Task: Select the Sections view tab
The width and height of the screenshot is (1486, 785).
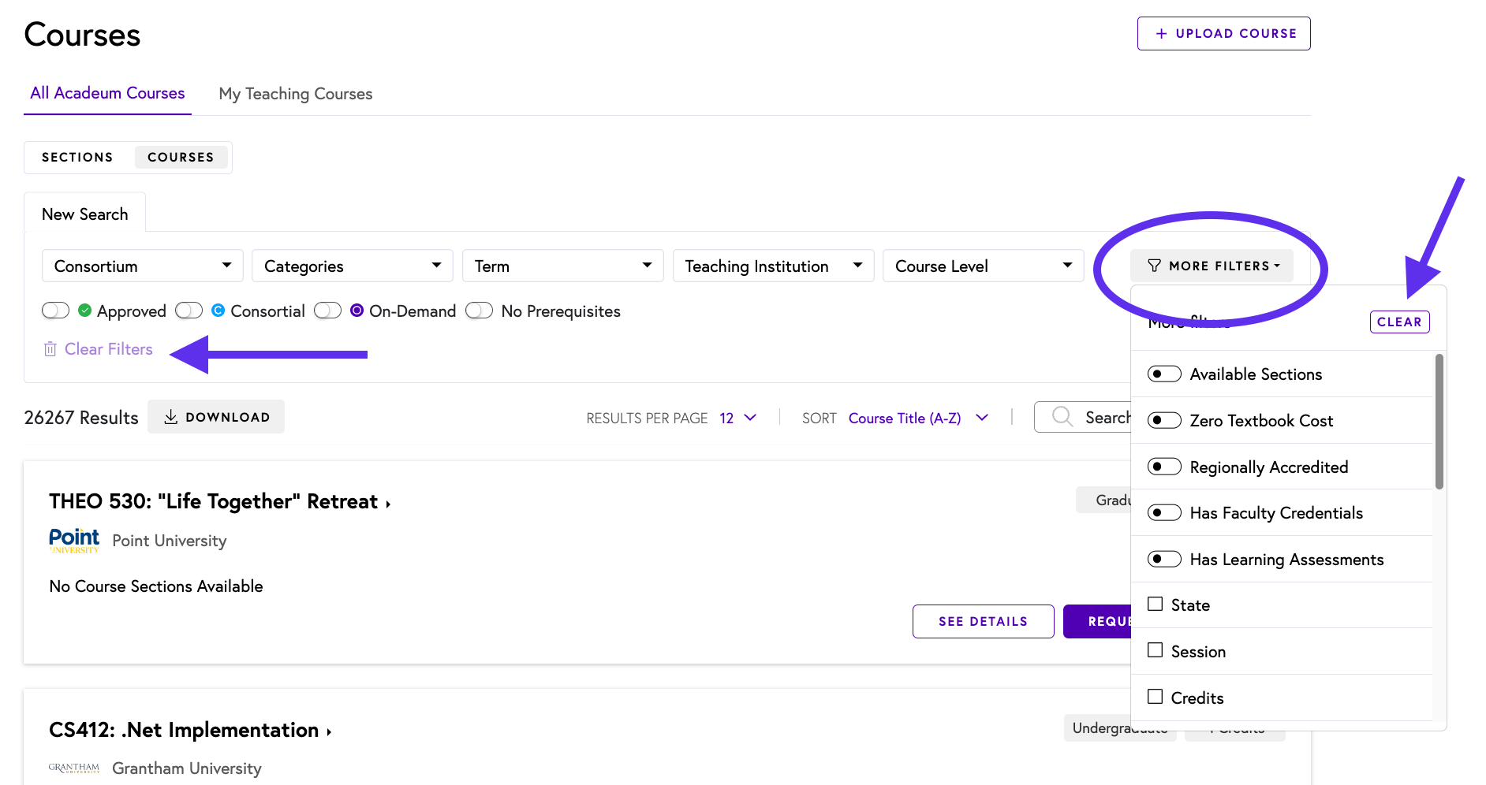Action: [77, 158]
